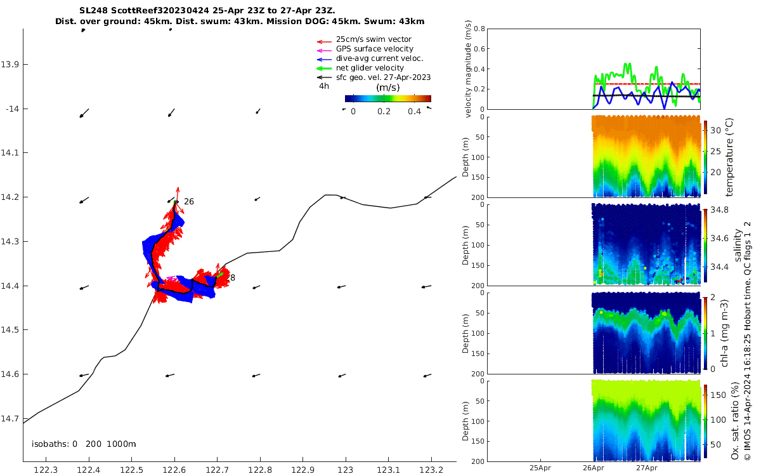Select legend text 'net glider velocity'

click(370, 68)
